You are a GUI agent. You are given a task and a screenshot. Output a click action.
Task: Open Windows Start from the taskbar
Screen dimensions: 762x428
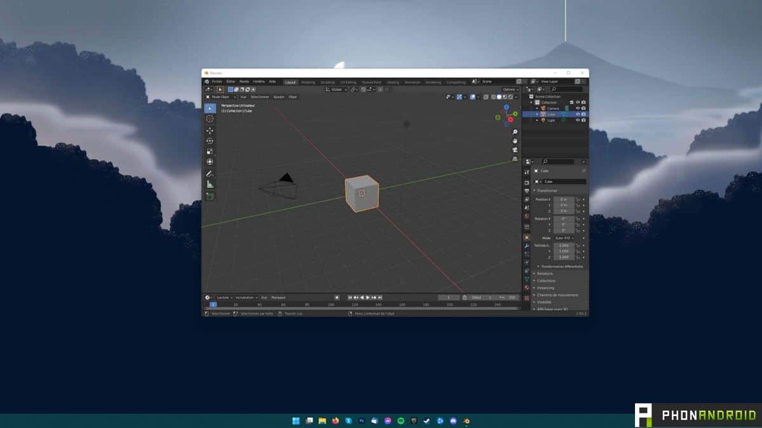[x=296, y=420]
